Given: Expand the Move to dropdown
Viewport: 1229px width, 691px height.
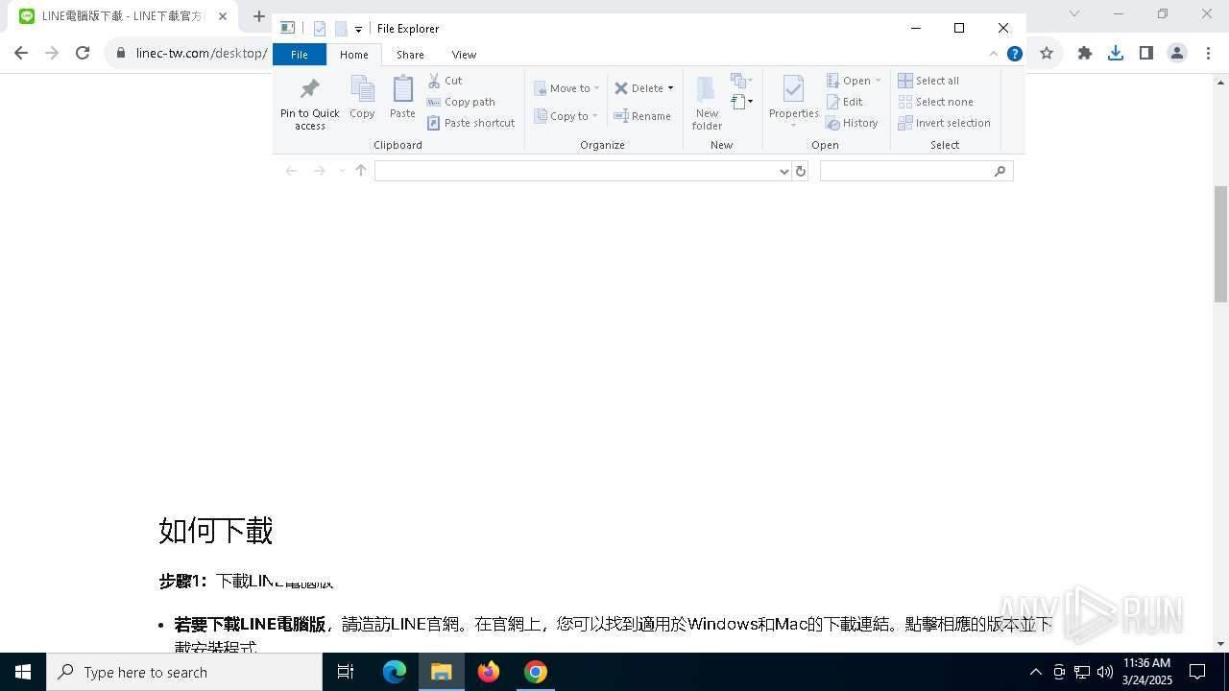Looking at the screenshot, I should coord(596,88).
